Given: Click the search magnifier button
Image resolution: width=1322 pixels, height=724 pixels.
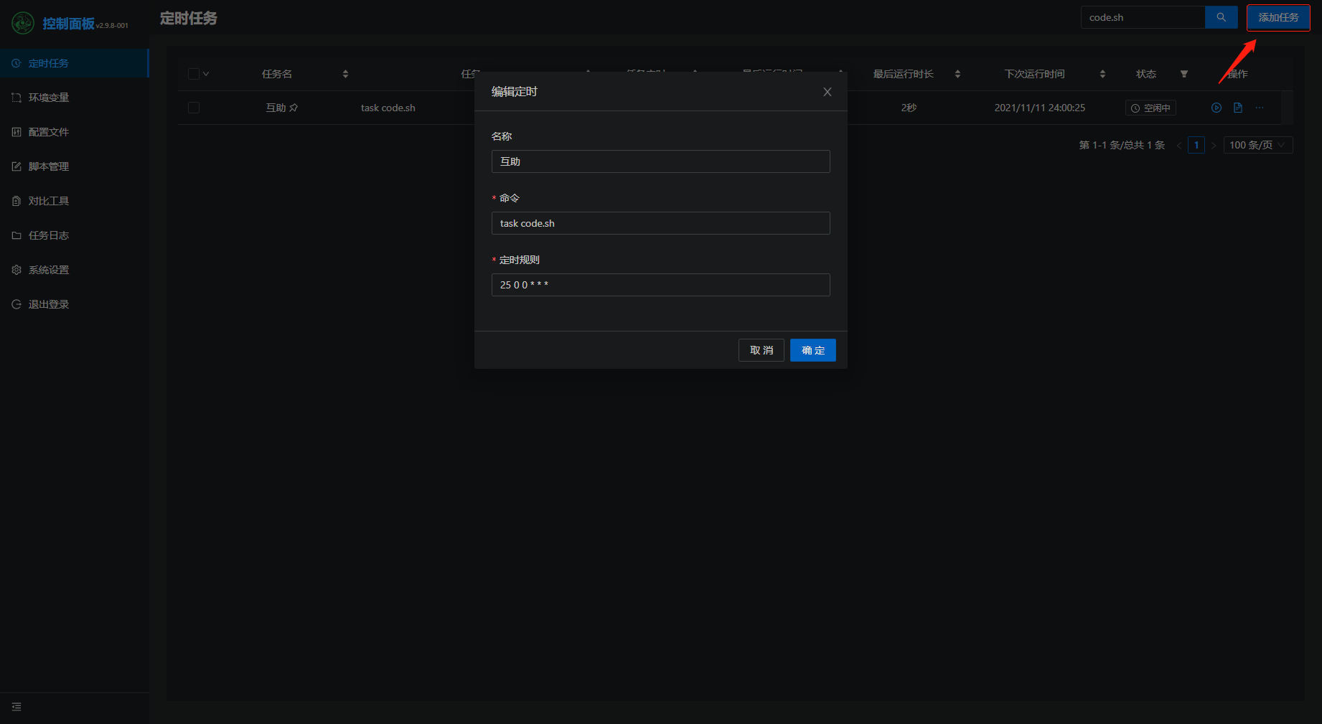Looking at the screenshot, I should pyautogui.click(x=1222, y=17).
